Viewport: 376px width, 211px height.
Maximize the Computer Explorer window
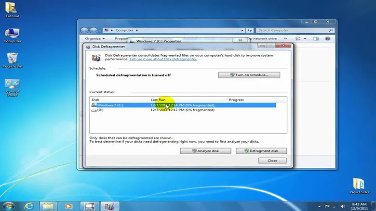(316, 22)
